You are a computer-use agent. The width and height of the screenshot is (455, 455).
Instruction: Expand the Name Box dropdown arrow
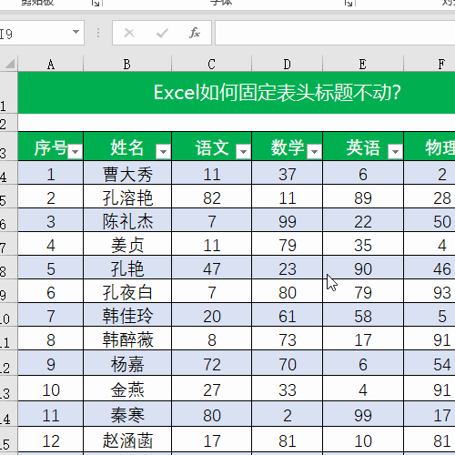click(x=76, y=32)
